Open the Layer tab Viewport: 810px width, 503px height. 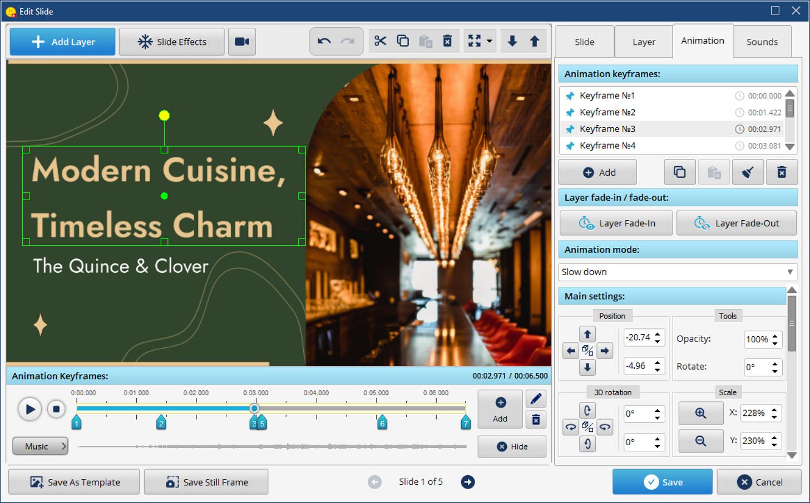point(644,42)
